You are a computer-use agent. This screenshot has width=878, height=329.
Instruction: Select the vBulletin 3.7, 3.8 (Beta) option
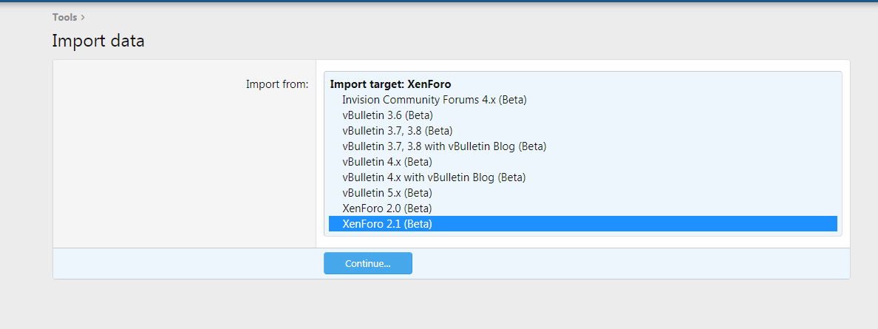583,131
